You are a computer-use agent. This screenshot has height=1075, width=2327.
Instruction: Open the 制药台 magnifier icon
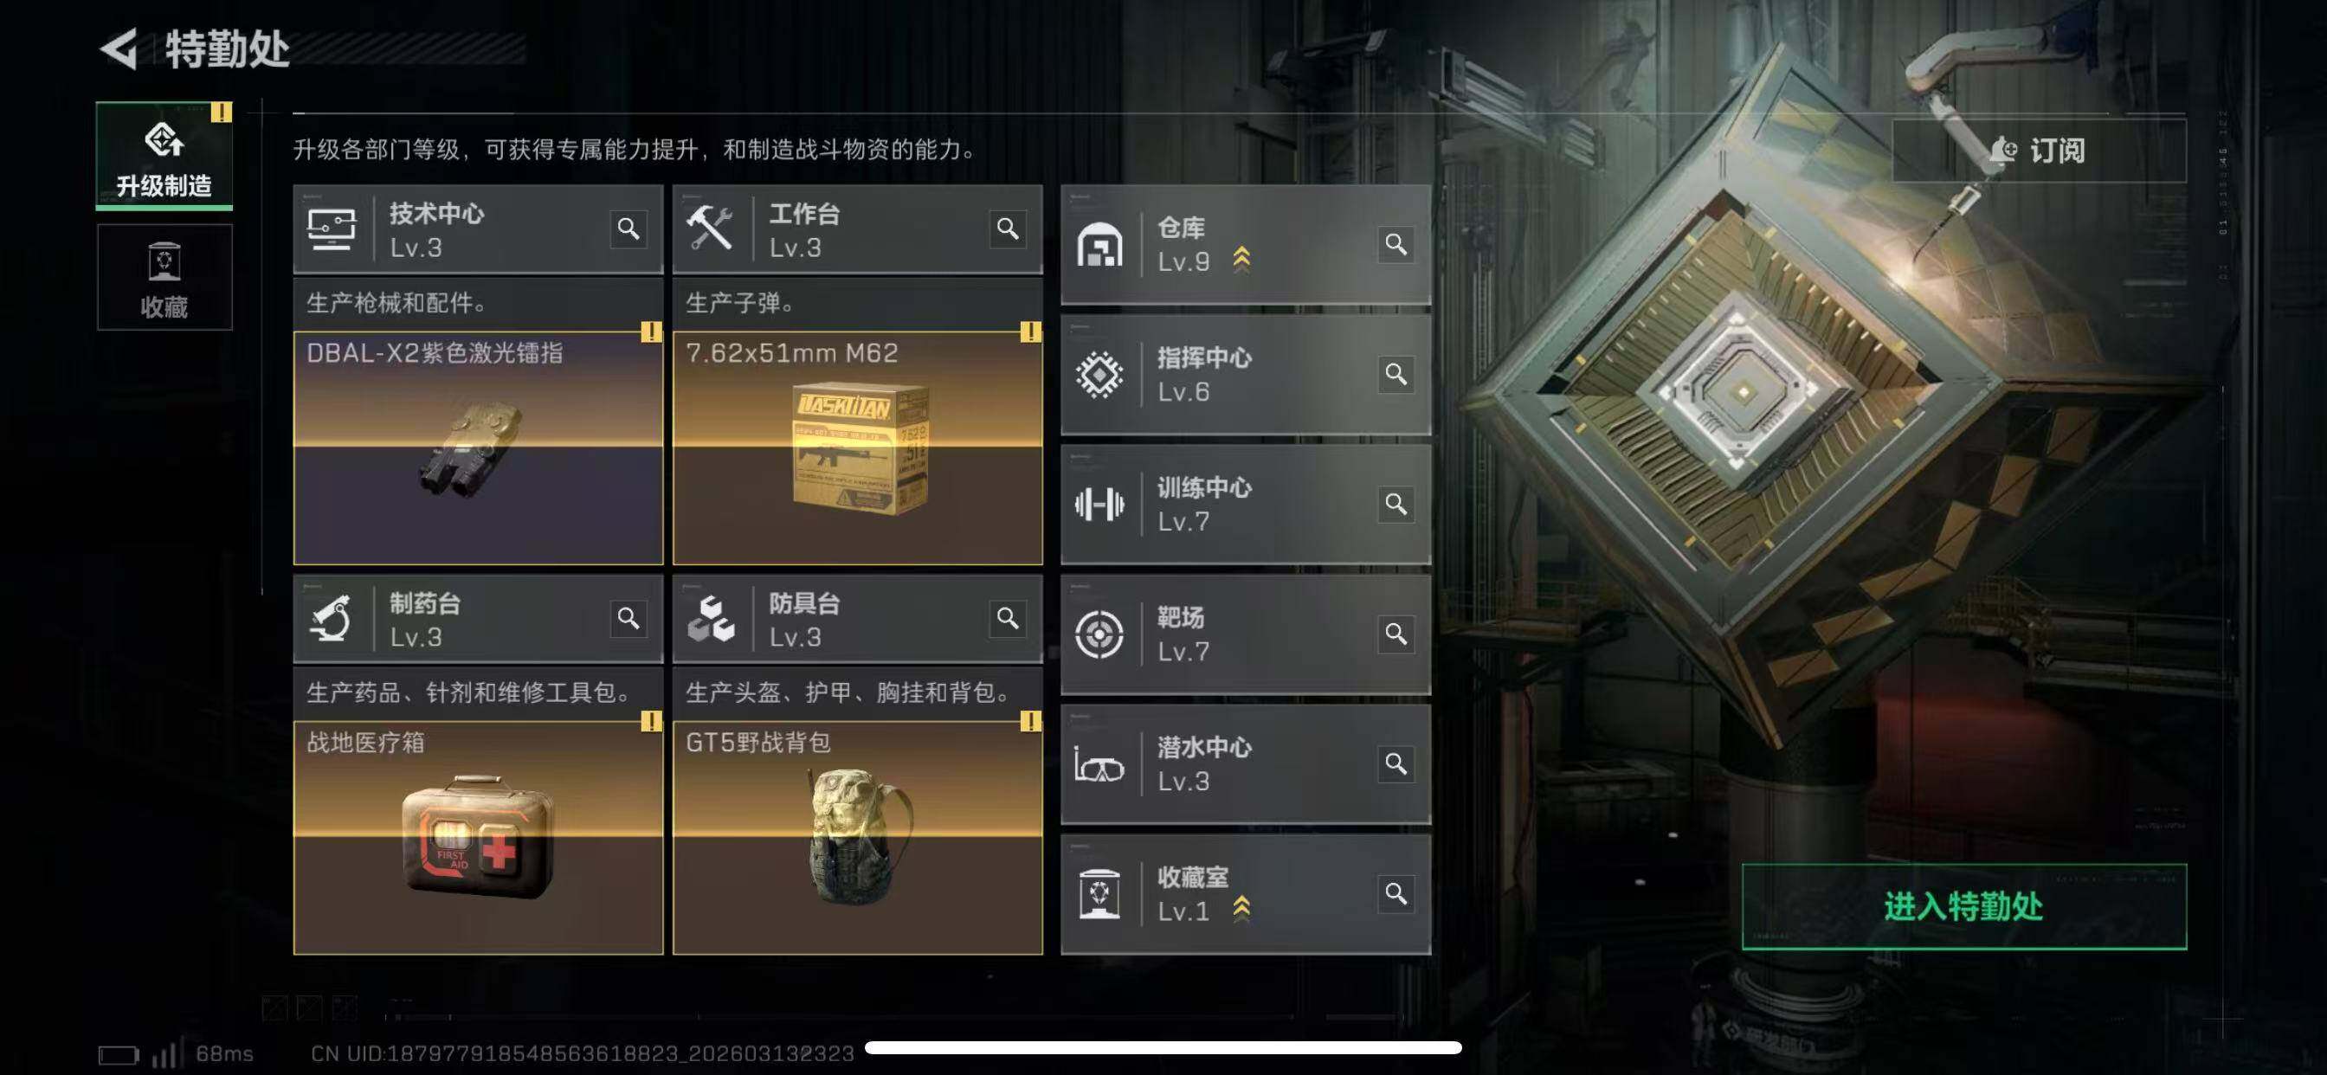click(628, 619)
